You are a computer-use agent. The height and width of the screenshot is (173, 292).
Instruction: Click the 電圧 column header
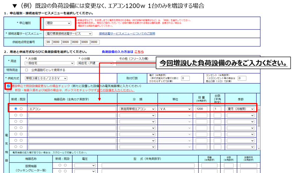pos(85,159)
